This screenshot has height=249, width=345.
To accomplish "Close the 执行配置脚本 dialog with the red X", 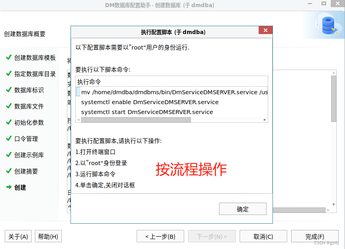I will coord(265,30).
